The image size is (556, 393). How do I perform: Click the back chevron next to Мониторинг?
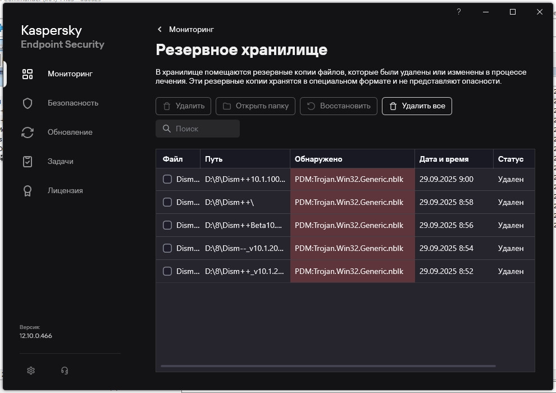(x=159, y=29)
